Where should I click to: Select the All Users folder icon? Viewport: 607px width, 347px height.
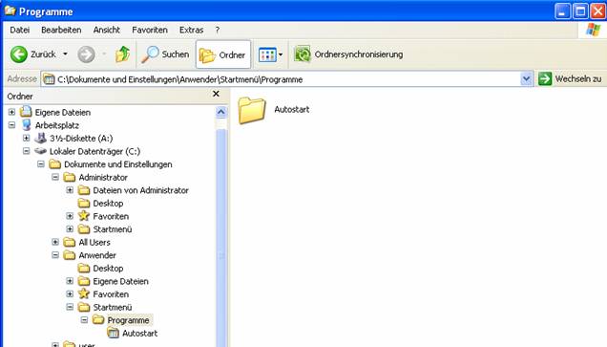70,242
